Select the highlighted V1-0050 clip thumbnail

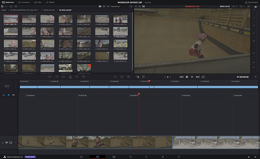click(x=120, y=31)
